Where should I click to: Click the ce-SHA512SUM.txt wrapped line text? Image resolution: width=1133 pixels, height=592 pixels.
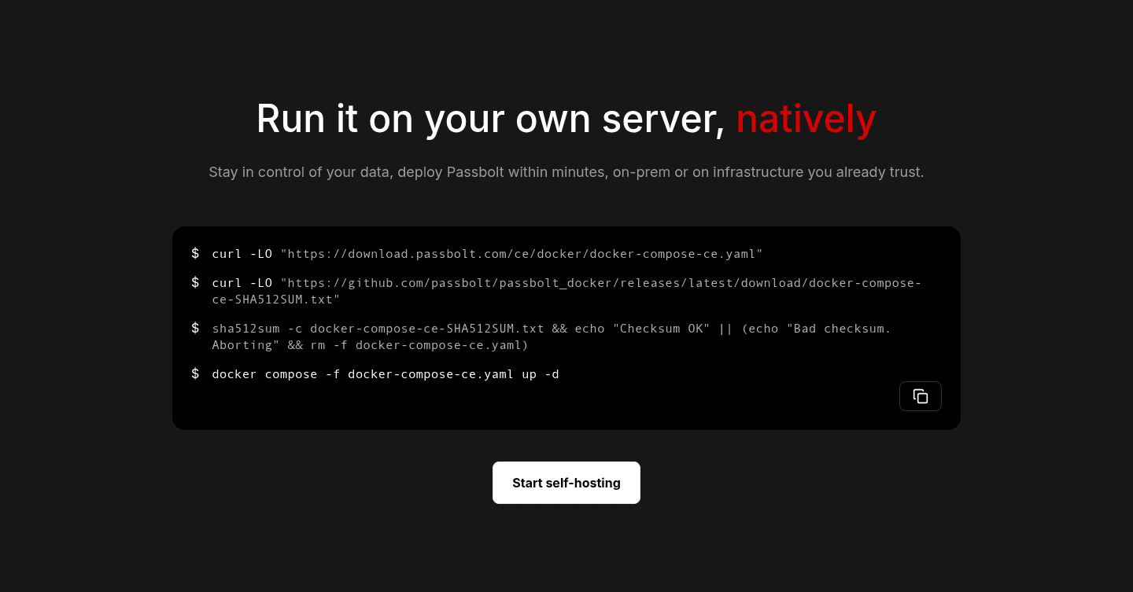pos(275,300)
